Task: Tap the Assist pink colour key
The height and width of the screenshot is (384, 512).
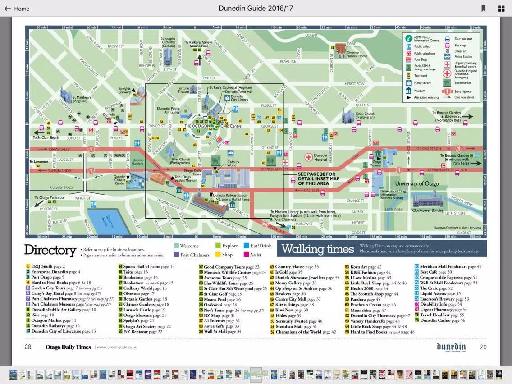Action: 246,255
